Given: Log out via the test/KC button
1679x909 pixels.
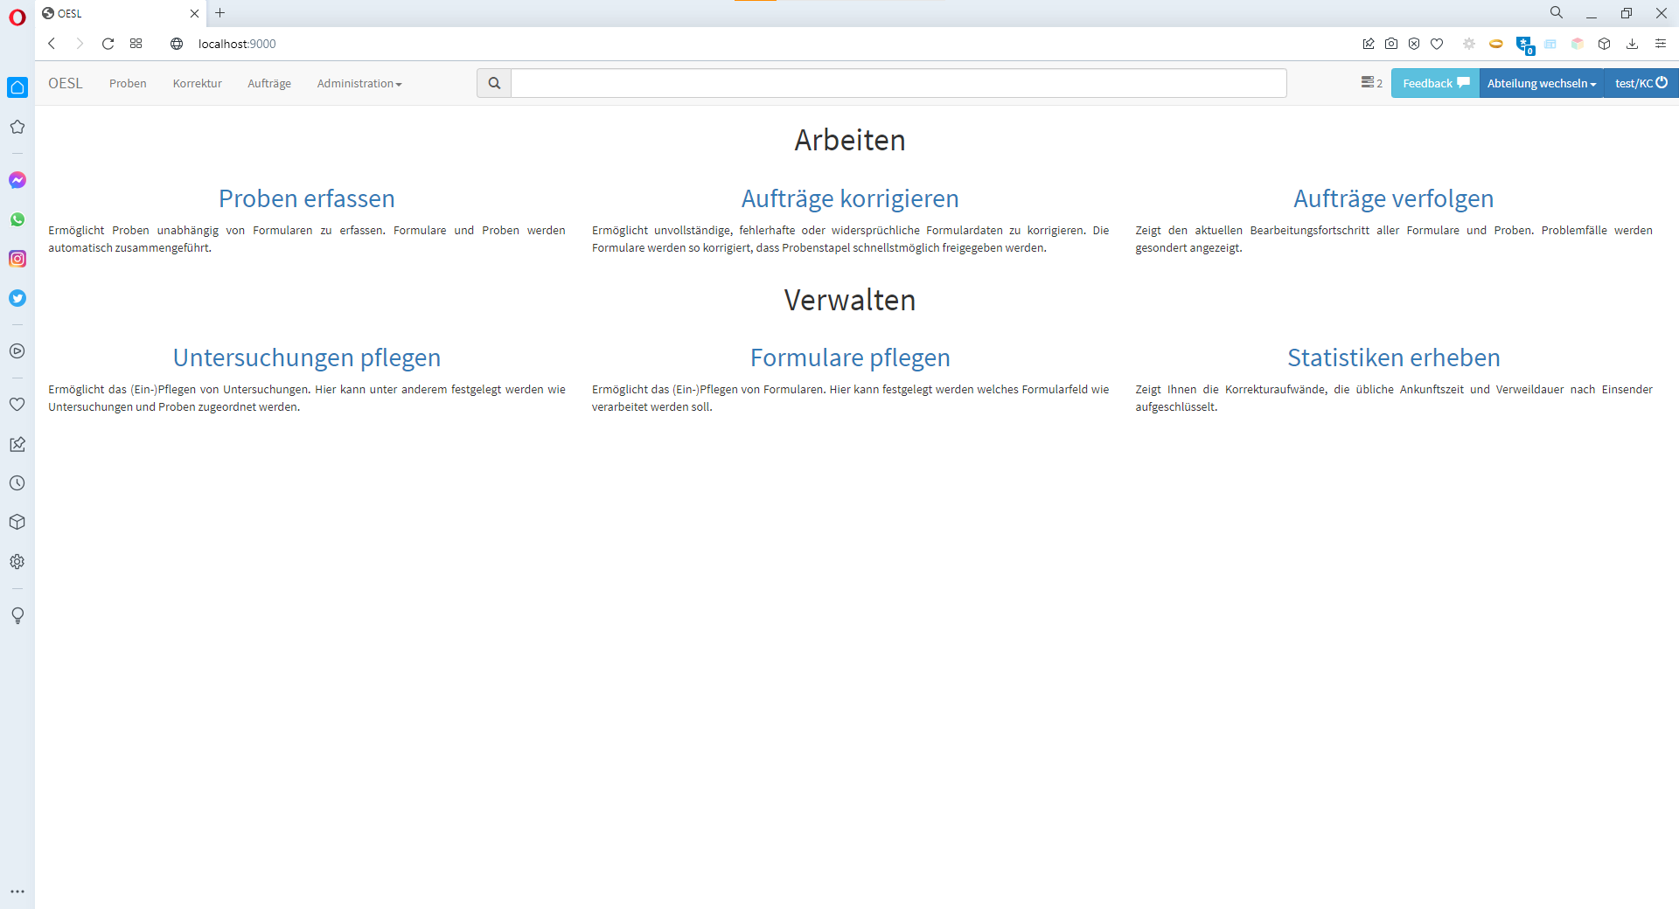Looking at the screenshot, I should point(1641,84).
